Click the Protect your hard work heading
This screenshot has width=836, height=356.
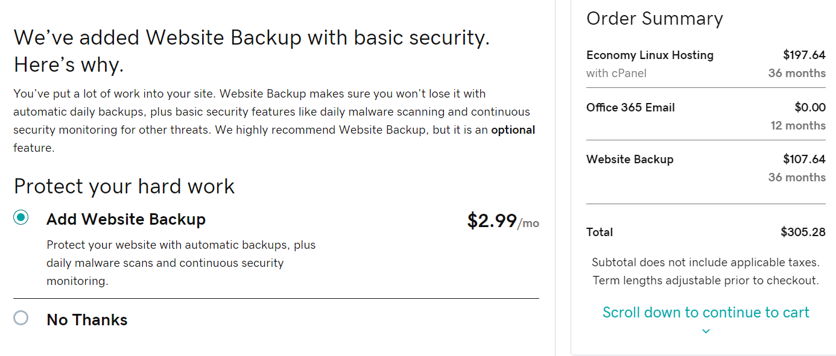[x=124, y=187]
